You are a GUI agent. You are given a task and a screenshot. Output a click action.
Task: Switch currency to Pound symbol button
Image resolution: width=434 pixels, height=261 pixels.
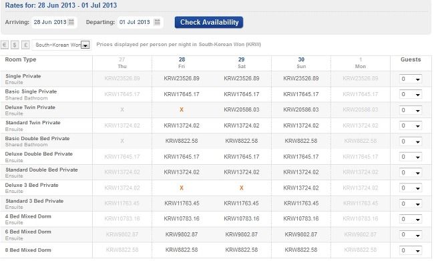click(x=25, y=45)
